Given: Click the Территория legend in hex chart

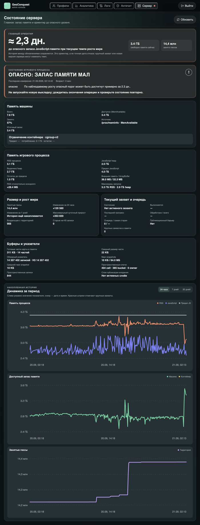Looking at the screenshot, I should [x=184, y=450].
